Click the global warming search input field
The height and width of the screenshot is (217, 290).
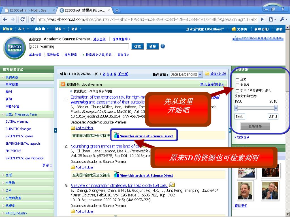(79, 46)
